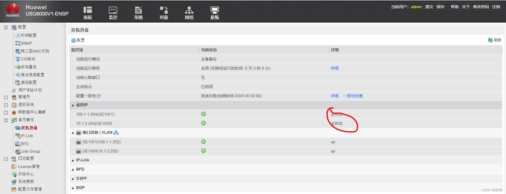Collapse the 高可靠性 tree node
The height and width of the screenshot is (194, 506).
pos(6,120)
